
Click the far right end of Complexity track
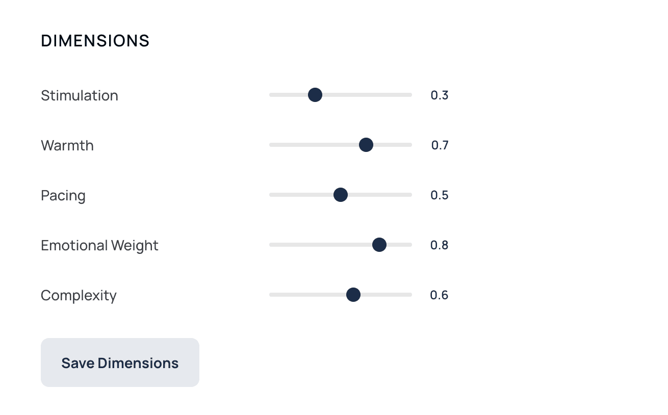pyautogui.click(x=410, y=295)
